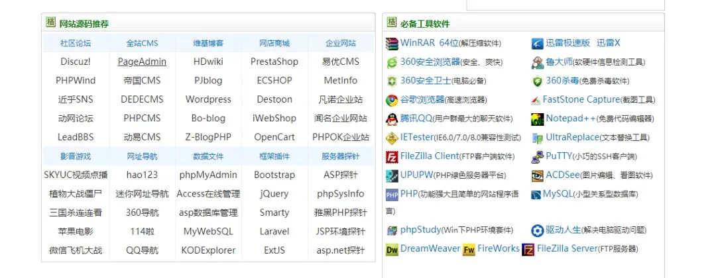Click the 360杀毒 shield icon
Viewport: 716px width, 278px height.
tap(538, 81)
